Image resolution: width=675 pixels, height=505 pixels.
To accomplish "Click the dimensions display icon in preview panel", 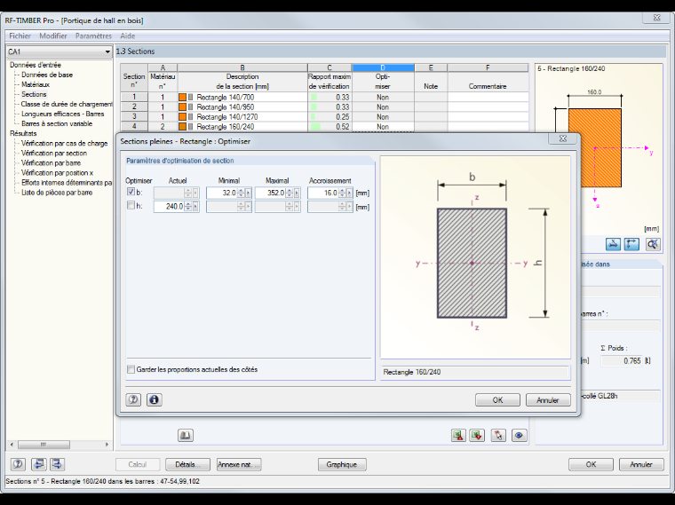I will tap(631, 244).
